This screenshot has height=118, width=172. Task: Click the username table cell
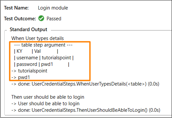tap(27, 58)
